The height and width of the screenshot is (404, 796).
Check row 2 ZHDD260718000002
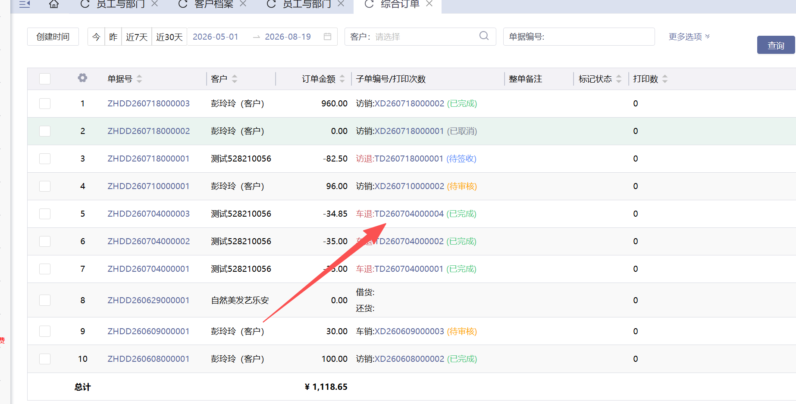45,131
